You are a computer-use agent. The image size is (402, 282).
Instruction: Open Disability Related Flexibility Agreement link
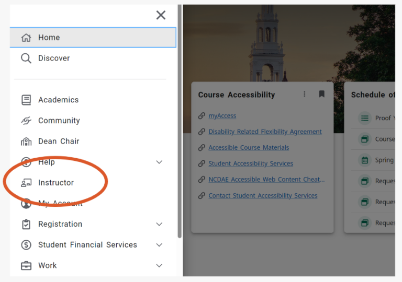click(x=265, y=132)
